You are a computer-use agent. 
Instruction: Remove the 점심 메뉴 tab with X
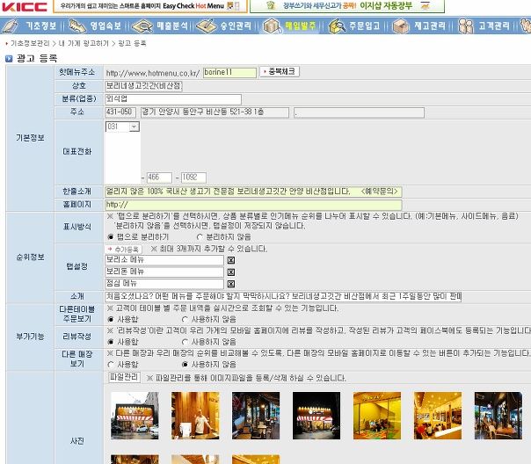(x=231, y=284)
